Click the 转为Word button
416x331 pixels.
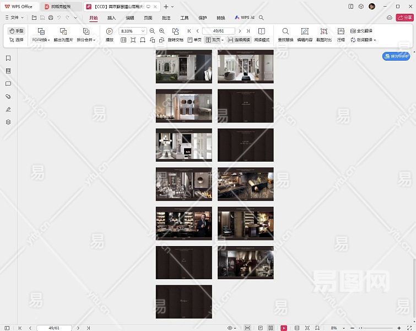click(x=396, y=56)
